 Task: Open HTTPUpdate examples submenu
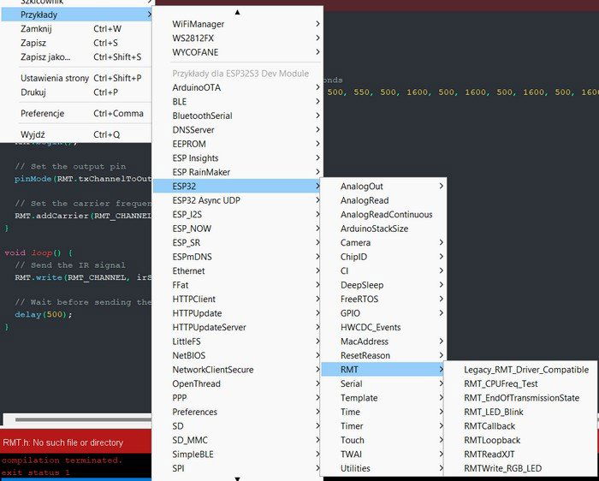237,313
